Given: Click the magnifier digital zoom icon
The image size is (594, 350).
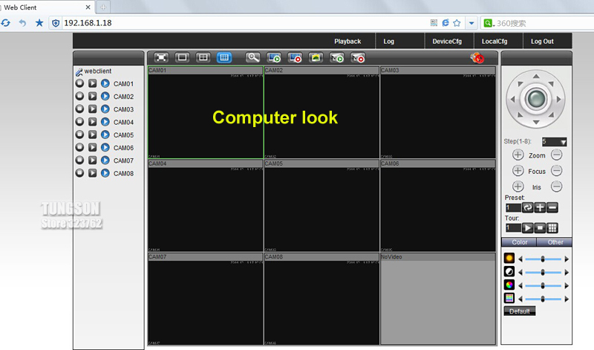Looking at the screenshot, I should point(253,57).
